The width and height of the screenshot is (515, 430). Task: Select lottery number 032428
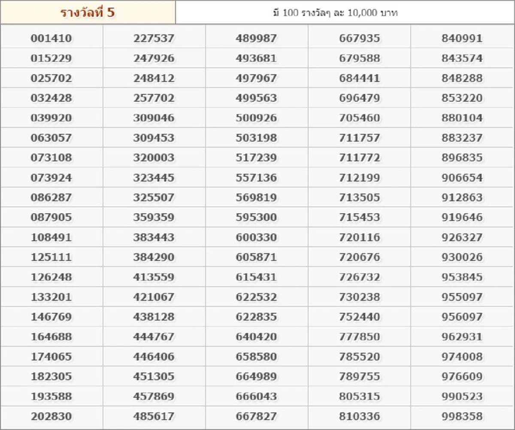click(x=51, y=98)
